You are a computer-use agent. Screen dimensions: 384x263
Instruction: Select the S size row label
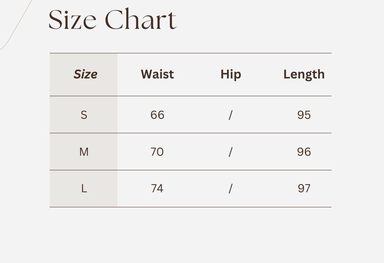[84, 115]
